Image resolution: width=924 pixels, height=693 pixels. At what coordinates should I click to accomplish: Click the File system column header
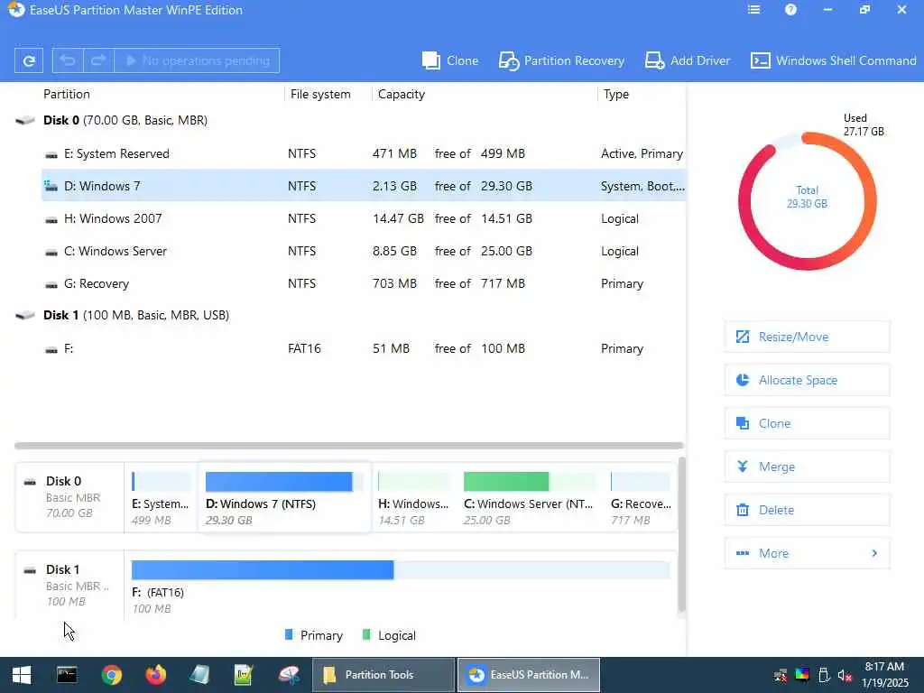pyautogui.click(x=320, y=94)
